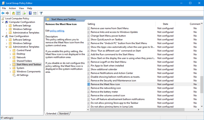Click the scroll left arrow of settings list
The height and width of the screenshot is (120, 204).
(x=88, y=110)
